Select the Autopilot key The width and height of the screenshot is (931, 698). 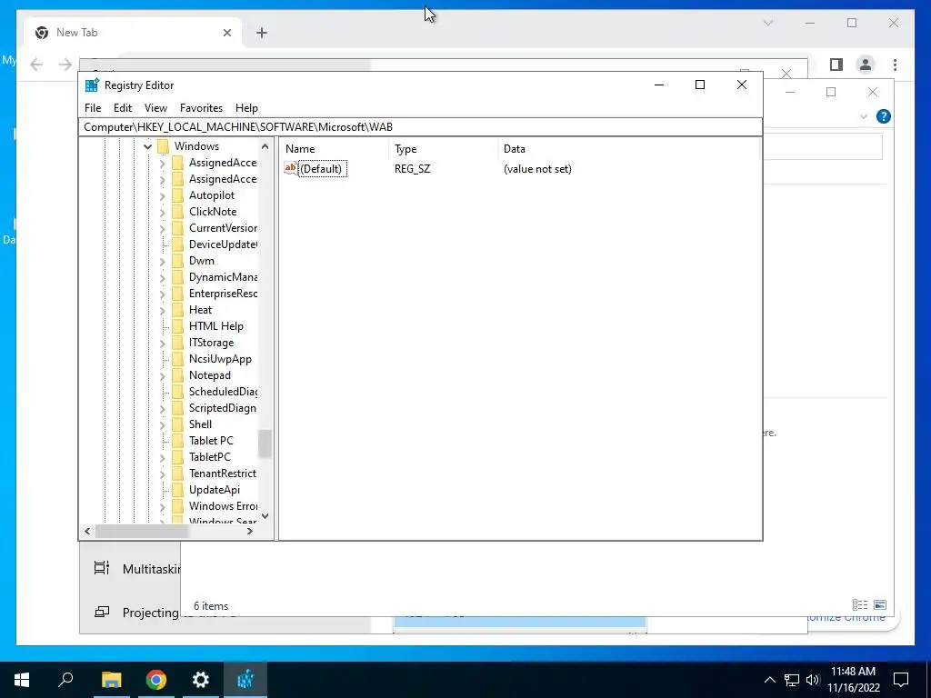(211, 195)
